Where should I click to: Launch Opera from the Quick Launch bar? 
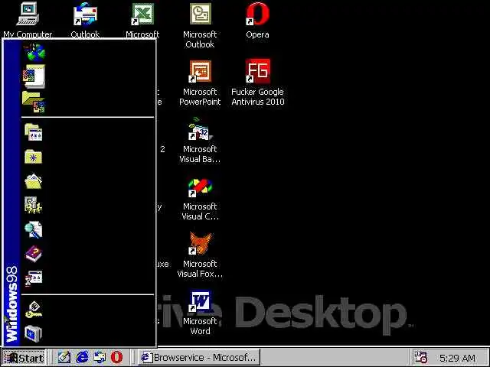pyautogui.click(x=117, y=357)
